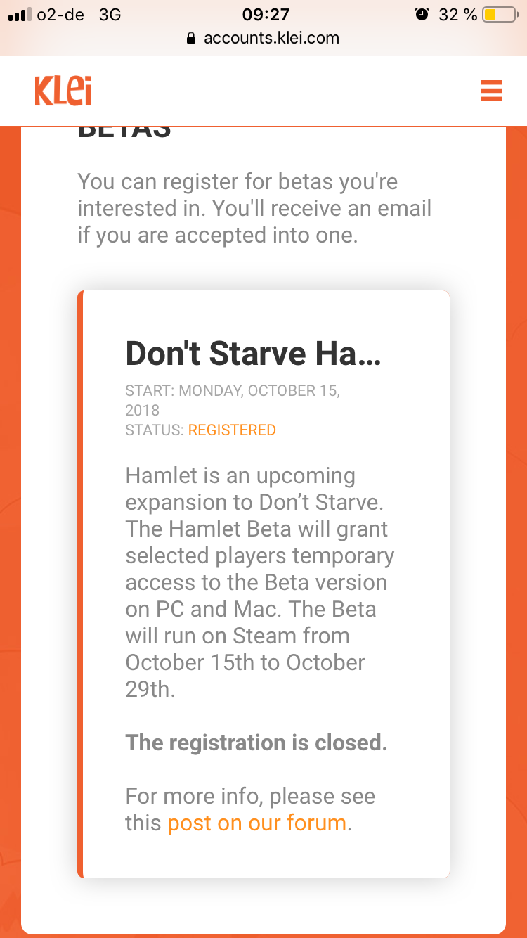Open the hamburger menu
The height and width of the screenshot is (938, 527).
tap(491, 91)
